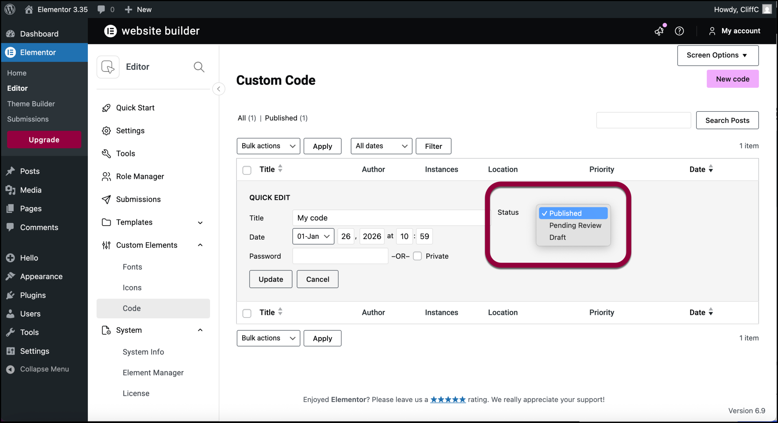Tick select-all checkbox in top header row
Screen dimensions: 778x423
pos(247,170)
